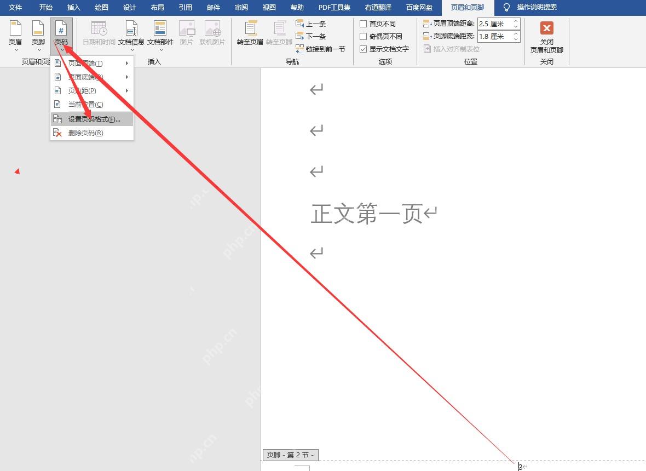Expand 页面顶端 submenu arrow

(x=127, y=63)
